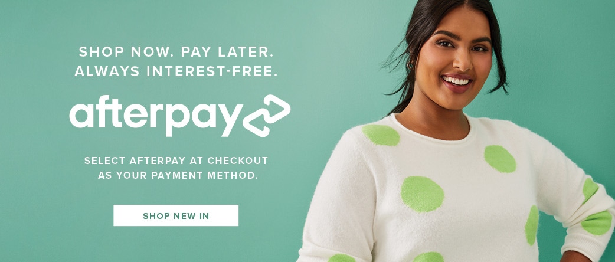Click the narrow green oval on torso side
This screenshot has width=615, height=262.
(x=532, y=225)
